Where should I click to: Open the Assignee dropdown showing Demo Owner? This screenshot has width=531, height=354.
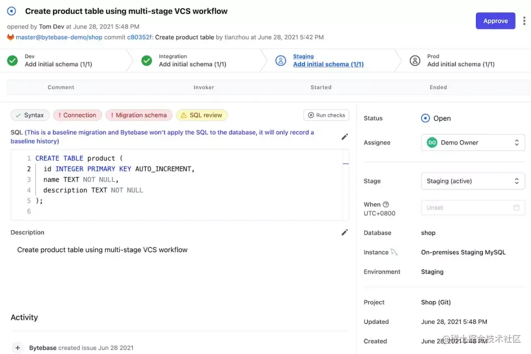pyautogui.click(x=472, y=143)
